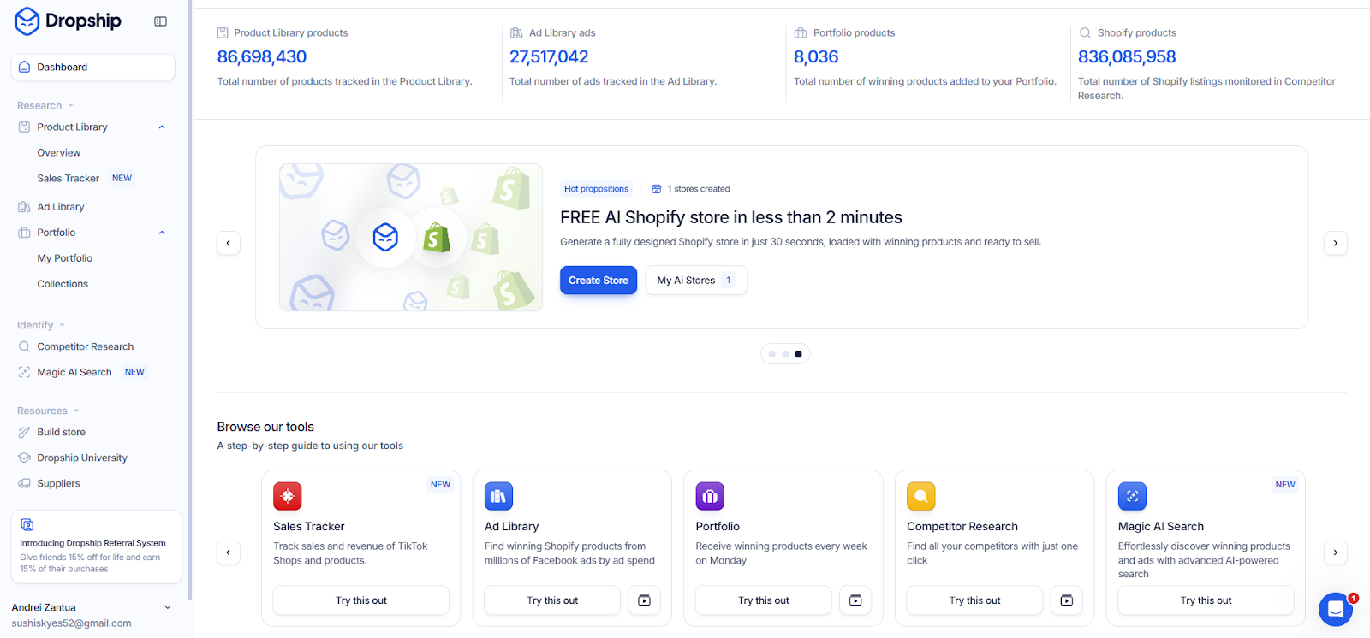Click the Create Store button
This screenshot has height=638, width=1370.
click(599, 281)
